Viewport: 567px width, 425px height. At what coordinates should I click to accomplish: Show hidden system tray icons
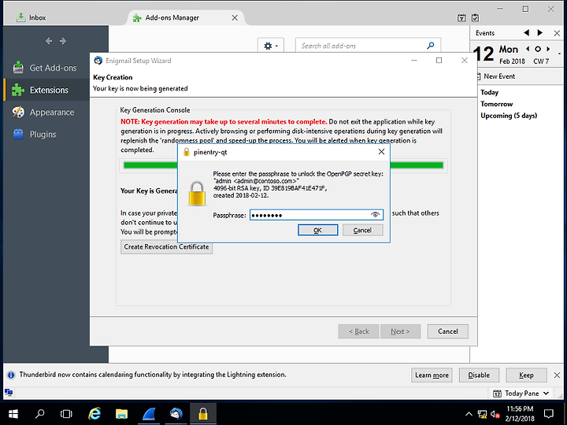[x=469, y=414]
